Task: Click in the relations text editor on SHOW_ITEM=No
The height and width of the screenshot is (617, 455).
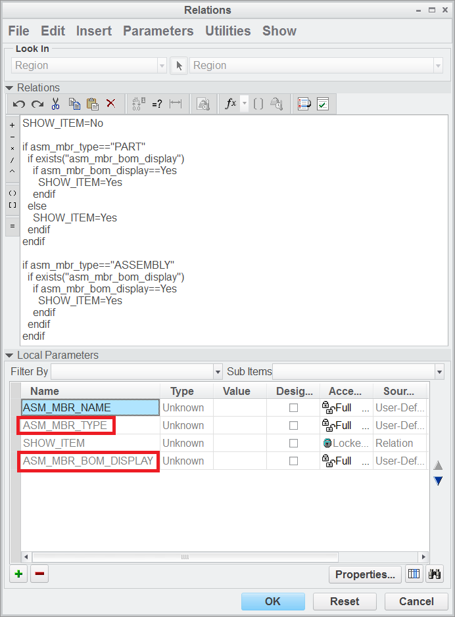Action: coord(62,123)
